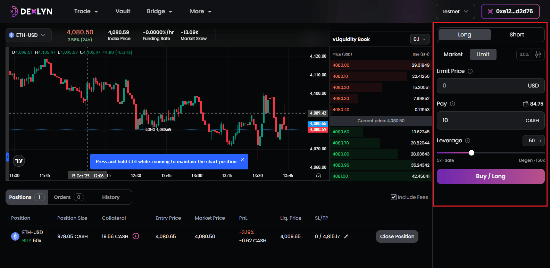550x268 pixels.
Task: Switch order side to Short
Action: click(x=517, y=35)
